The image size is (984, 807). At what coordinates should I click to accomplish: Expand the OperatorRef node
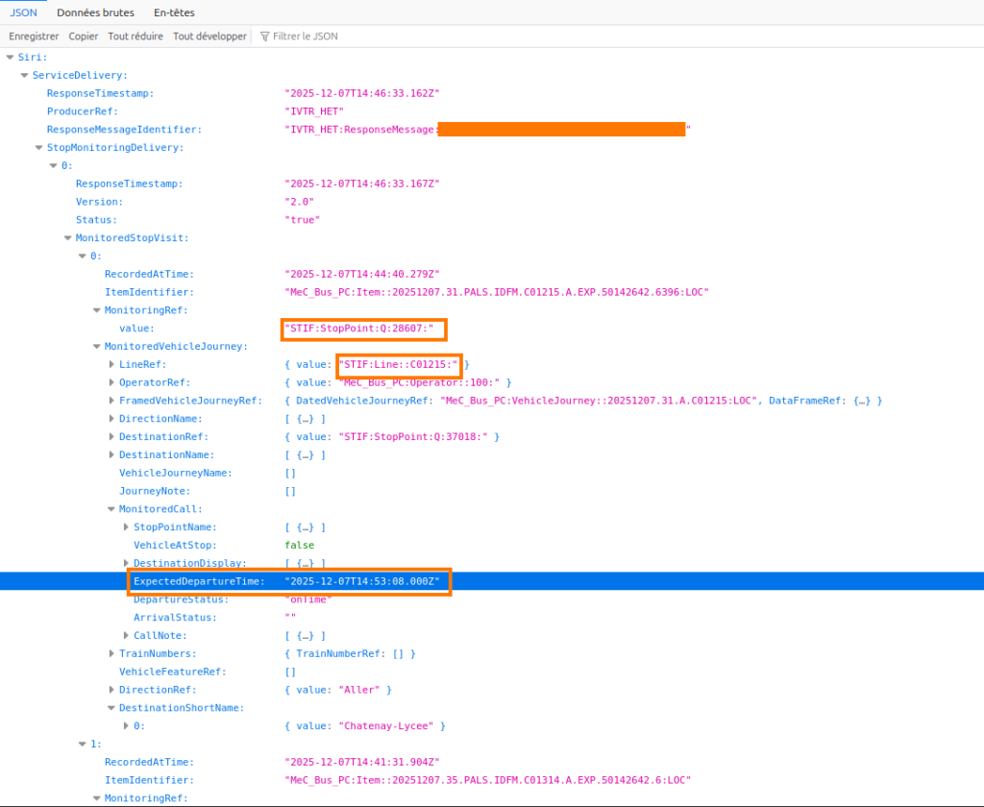[111, 383]
